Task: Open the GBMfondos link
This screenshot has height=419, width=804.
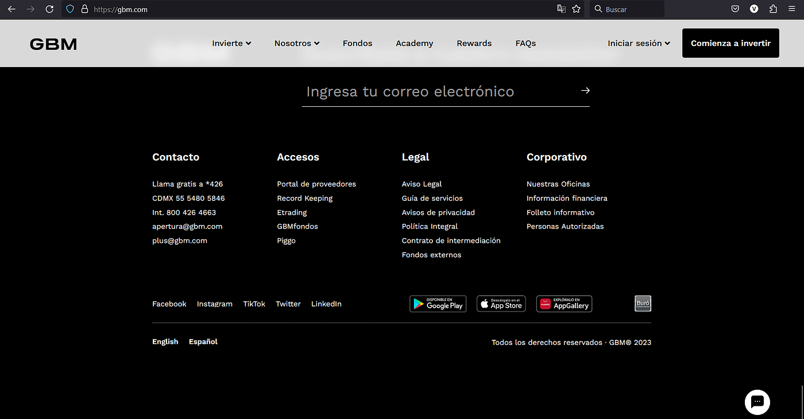Action: pos(297,226)
